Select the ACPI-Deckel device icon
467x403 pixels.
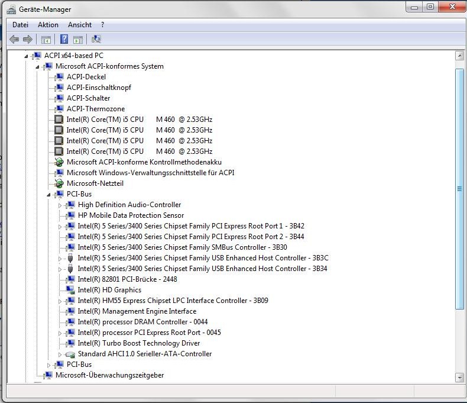tap(59, 77)
